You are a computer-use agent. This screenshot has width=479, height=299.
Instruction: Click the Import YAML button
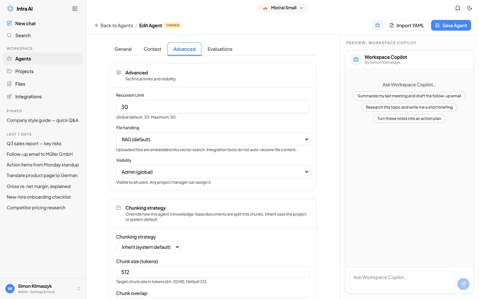point(406,25)
